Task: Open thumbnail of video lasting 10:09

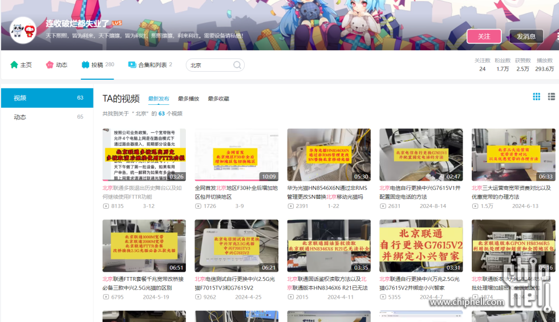Action: 236,155
